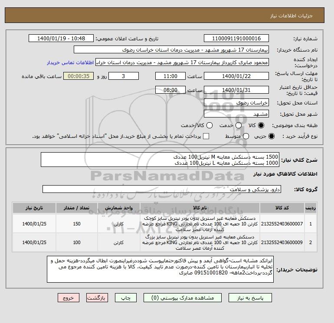
Task: Select the کالا/خدمت radio button
Action: coord(210,125)
